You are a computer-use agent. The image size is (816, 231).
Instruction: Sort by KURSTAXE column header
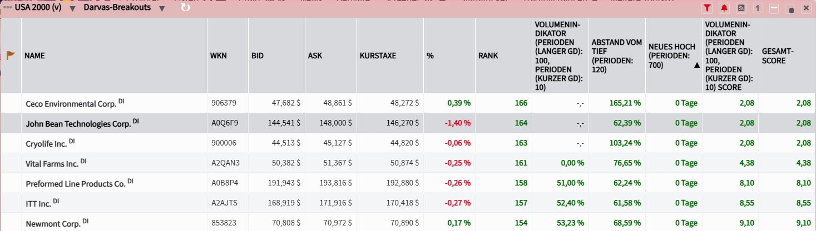[x=378, y=56]
